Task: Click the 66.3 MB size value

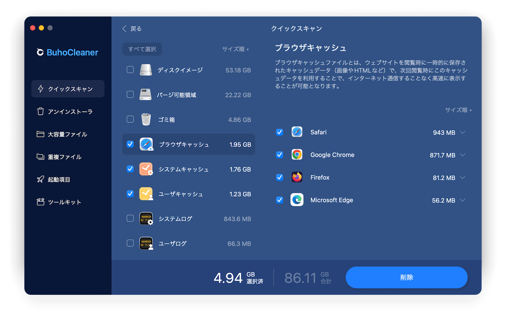Action: pyautogui.click(x=239, y=244)
